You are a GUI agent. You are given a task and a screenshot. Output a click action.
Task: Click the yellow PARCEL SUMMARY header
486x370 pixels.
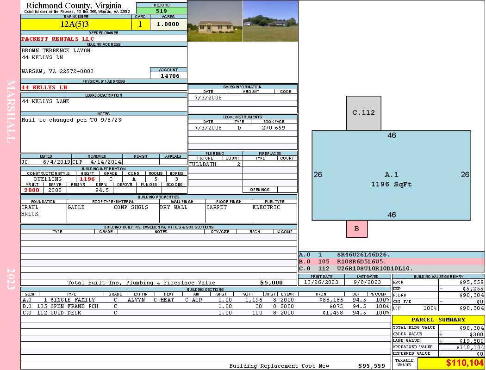(438, 320)
